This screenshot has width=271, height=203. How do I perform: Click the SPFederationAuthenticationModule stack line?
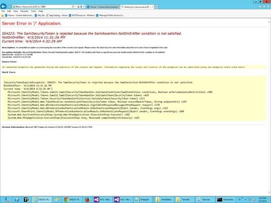pyautogui.click(x=96, y=111)
